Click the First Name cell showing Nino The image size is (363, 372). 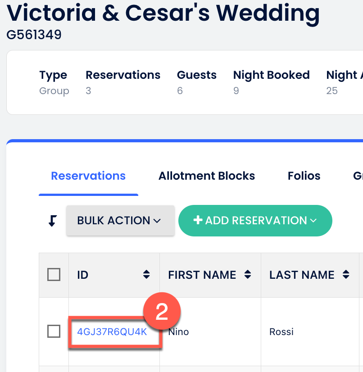click(x=179, y=332)
